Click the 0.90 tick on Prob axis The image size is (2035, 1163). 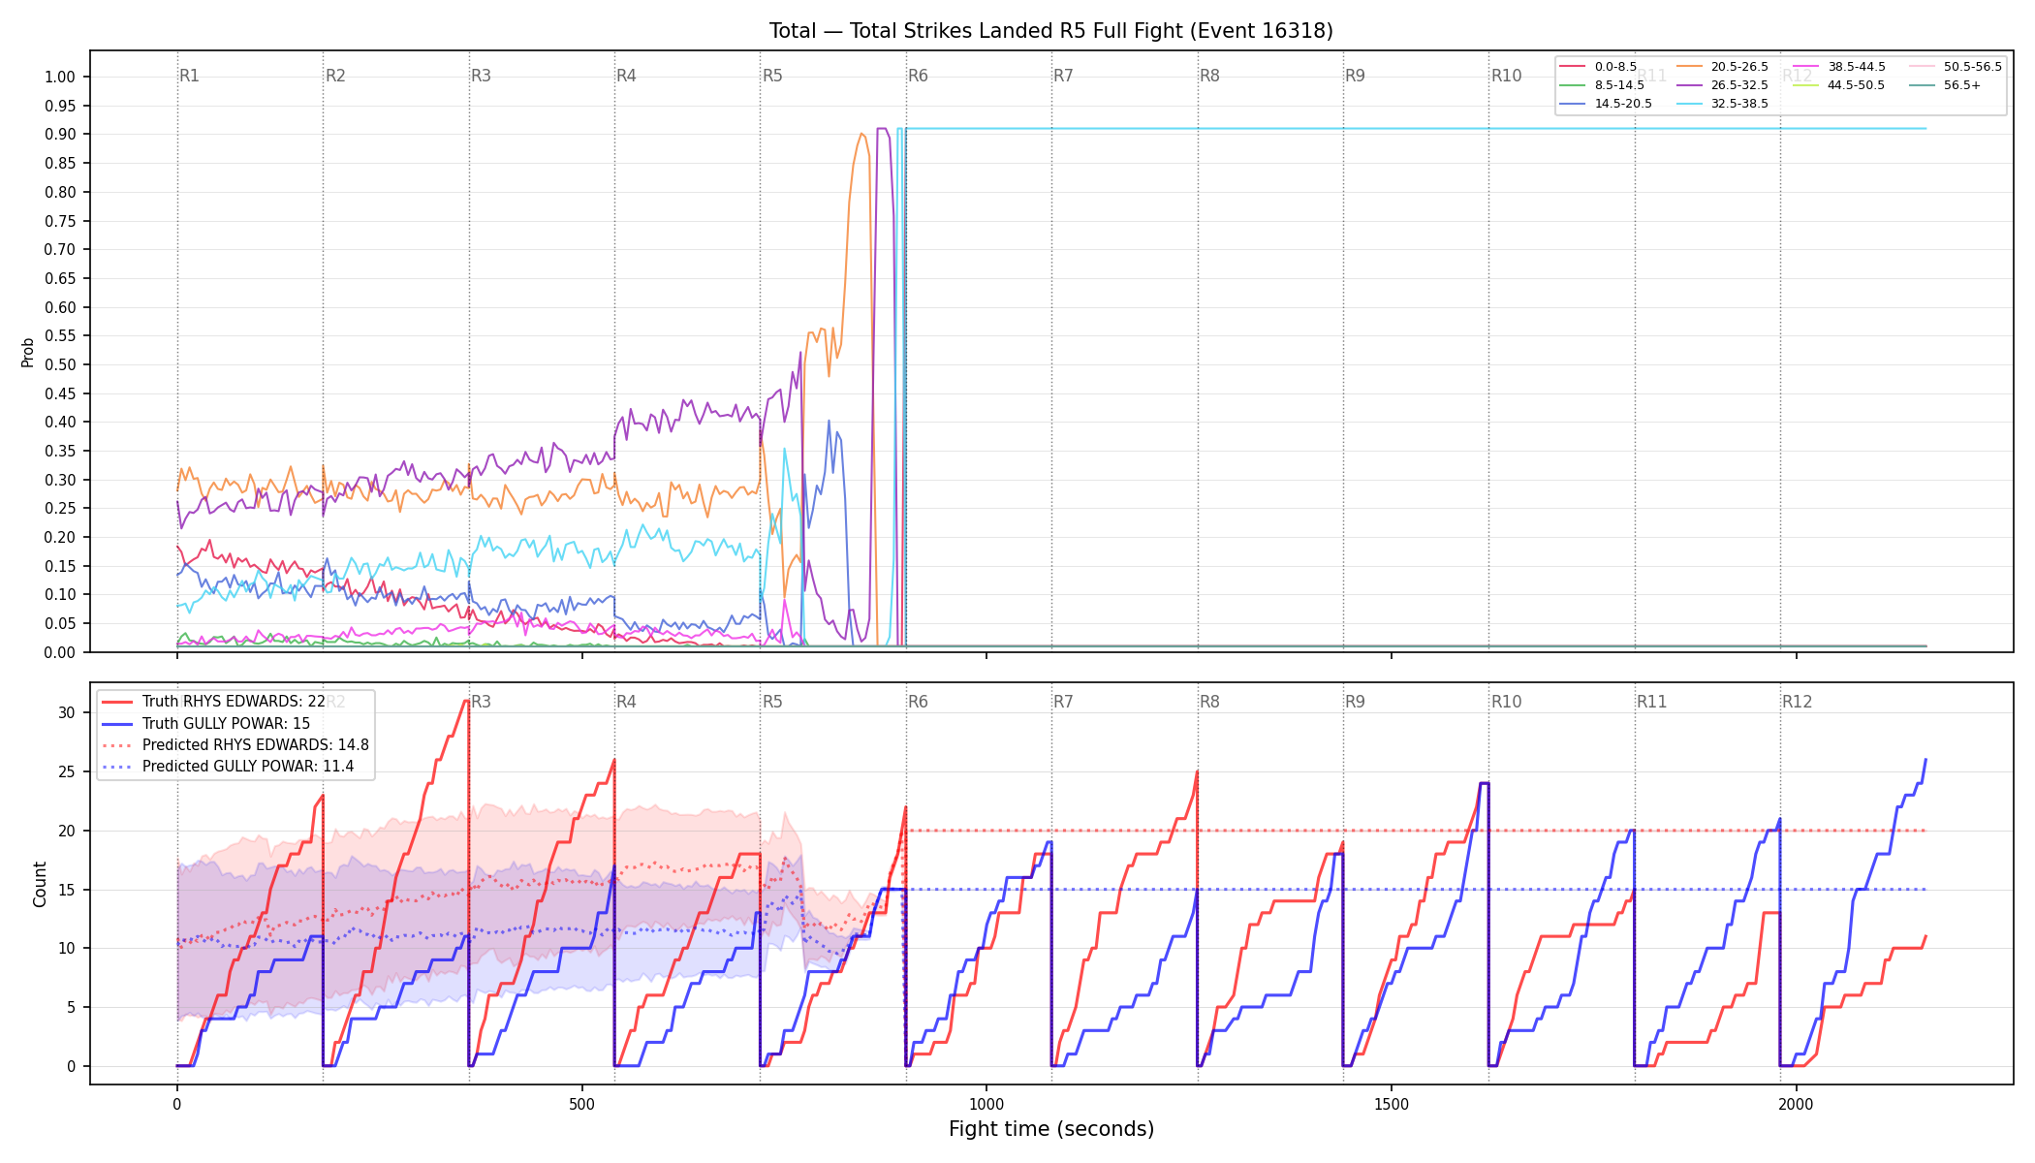60,135
